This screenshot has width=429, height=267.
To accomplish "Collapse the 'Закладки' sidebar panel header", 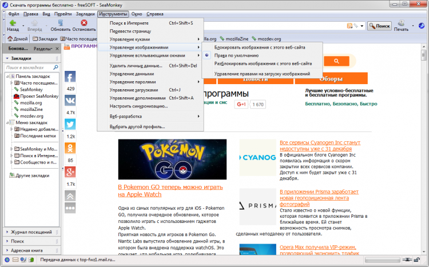I will click(31, 58).
